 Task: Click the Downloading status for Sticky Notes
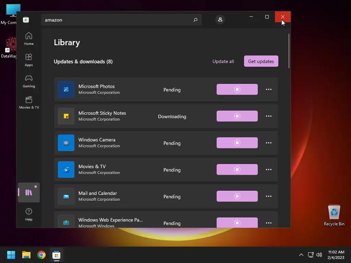click(172, 116)
